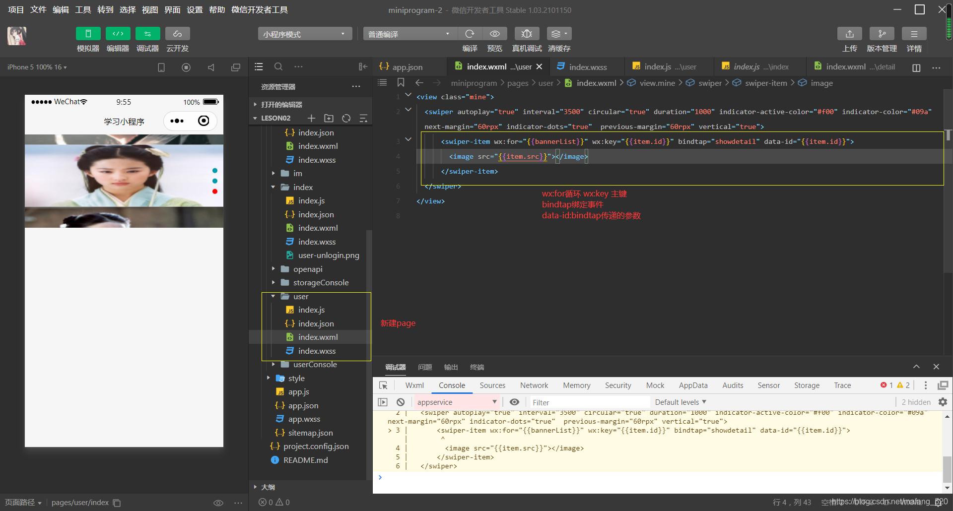Toggle the simulator panel (模拟器) button
The width and height of the screenshot is (953, 511).
click(x=88, y=34)
